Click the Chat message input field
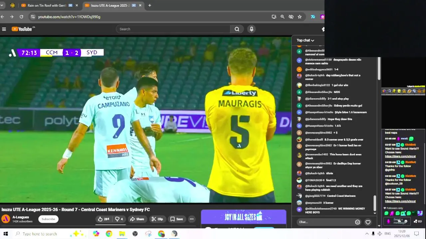426x239 pixels. [324, 222]
